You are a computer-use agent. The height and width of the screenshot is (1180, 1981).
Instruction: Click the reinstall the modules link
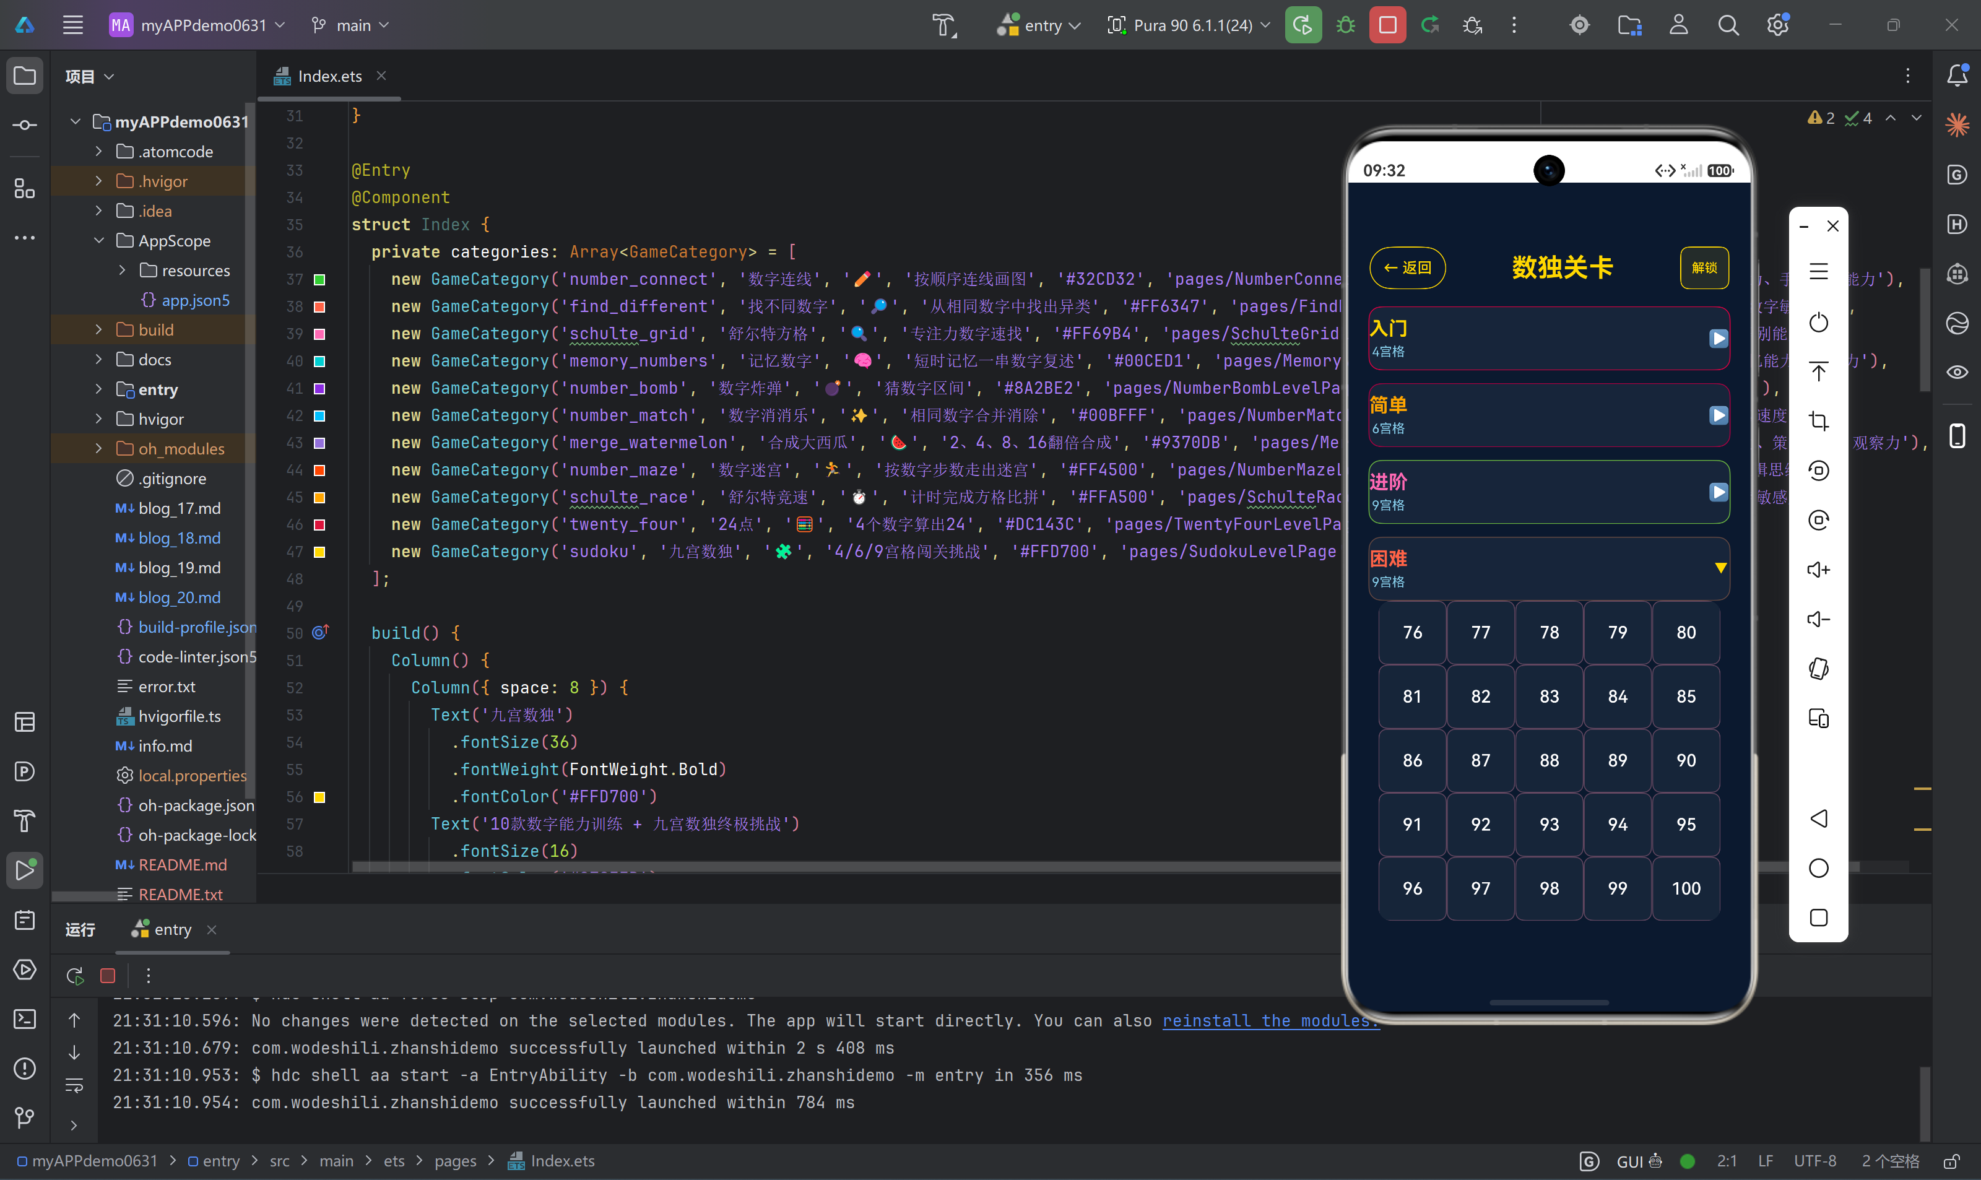point(1270,1021)
